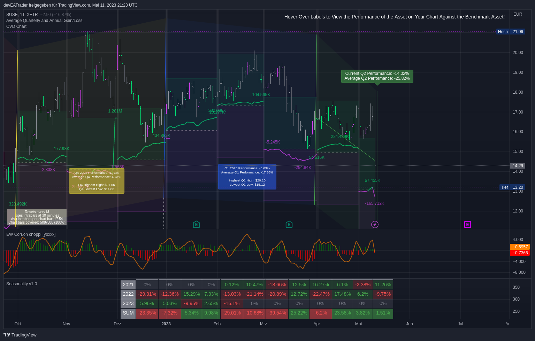Click the blue Q1 2023 Performance label
The width and height of the screenshot is (535, 341).
[247, 177]
